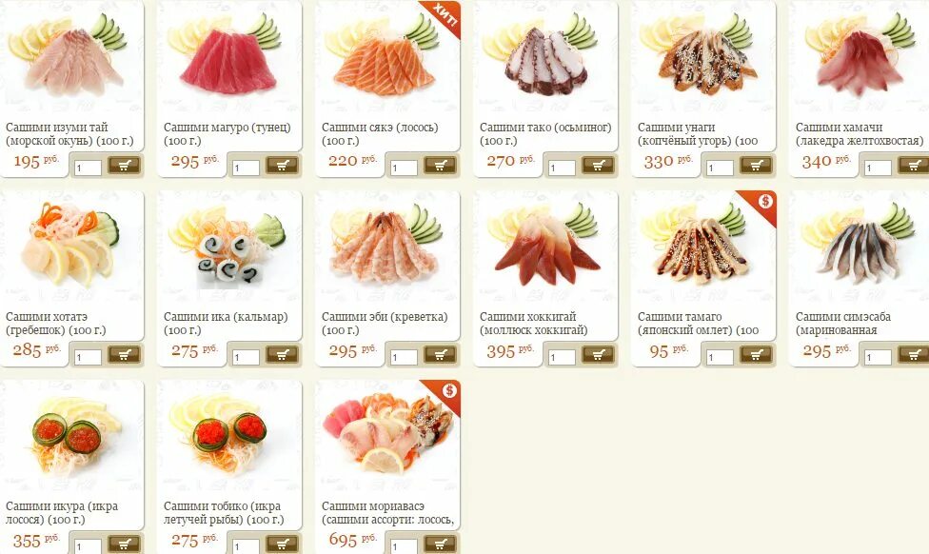Add Сашими изуми тай to cart
Image resolution: width=929 pixels, height=554 pixels.
[x=124, y=166]
